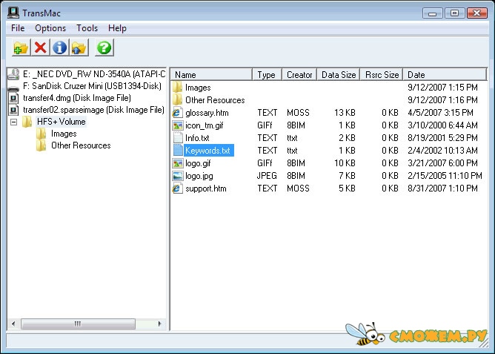This screenshot has width=495, height=354.
Task: Select the F: SanDisk Cruzer Mini drive
Action: (x=92, y=86)
